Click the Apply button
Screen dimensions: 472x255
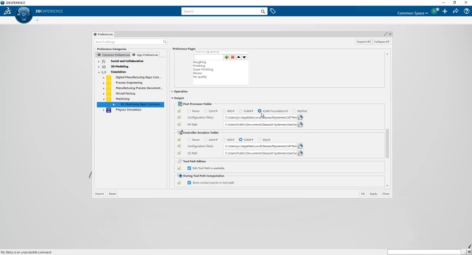(373, 194)
